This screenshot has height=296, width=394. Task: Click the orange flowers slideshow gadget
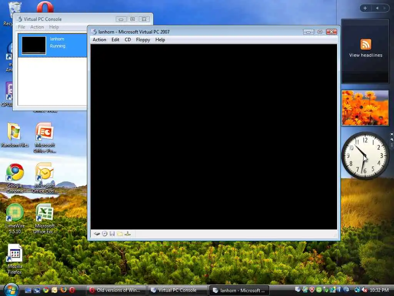click(365, 108)
